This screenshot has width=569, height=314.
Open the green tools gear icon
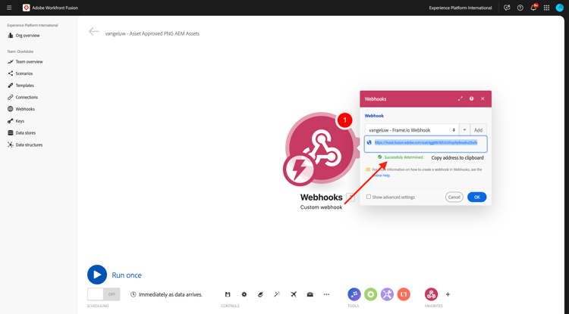tap(370, 294)
